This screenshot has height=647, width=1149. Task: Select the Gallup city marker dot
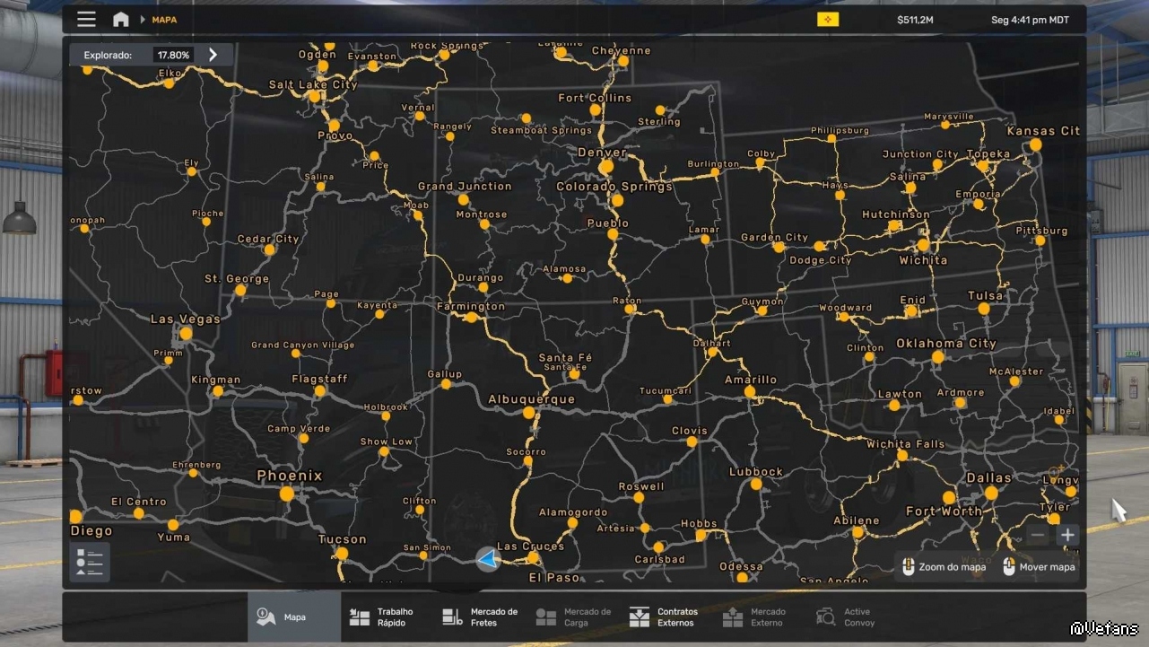[446, 384]
